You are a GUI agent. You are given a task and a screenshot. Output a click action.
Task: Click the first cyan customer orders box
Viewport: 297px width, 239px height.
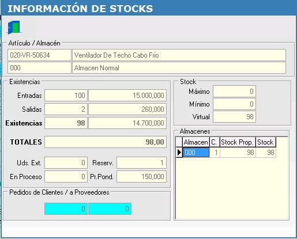click(x=66, y=208)
